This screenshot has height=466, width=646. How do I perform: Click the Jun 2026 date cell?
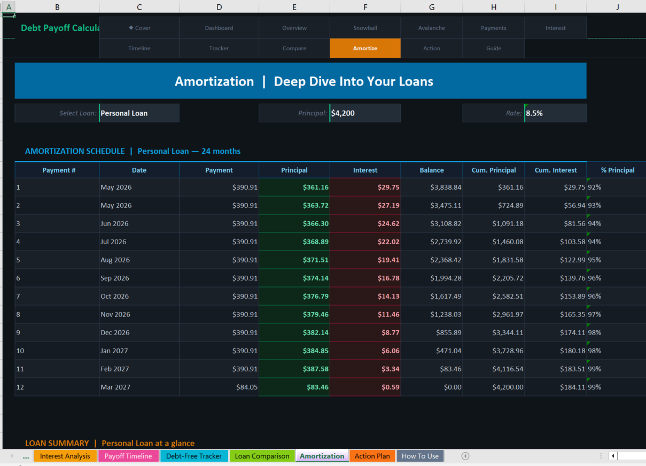click(139, 223)
